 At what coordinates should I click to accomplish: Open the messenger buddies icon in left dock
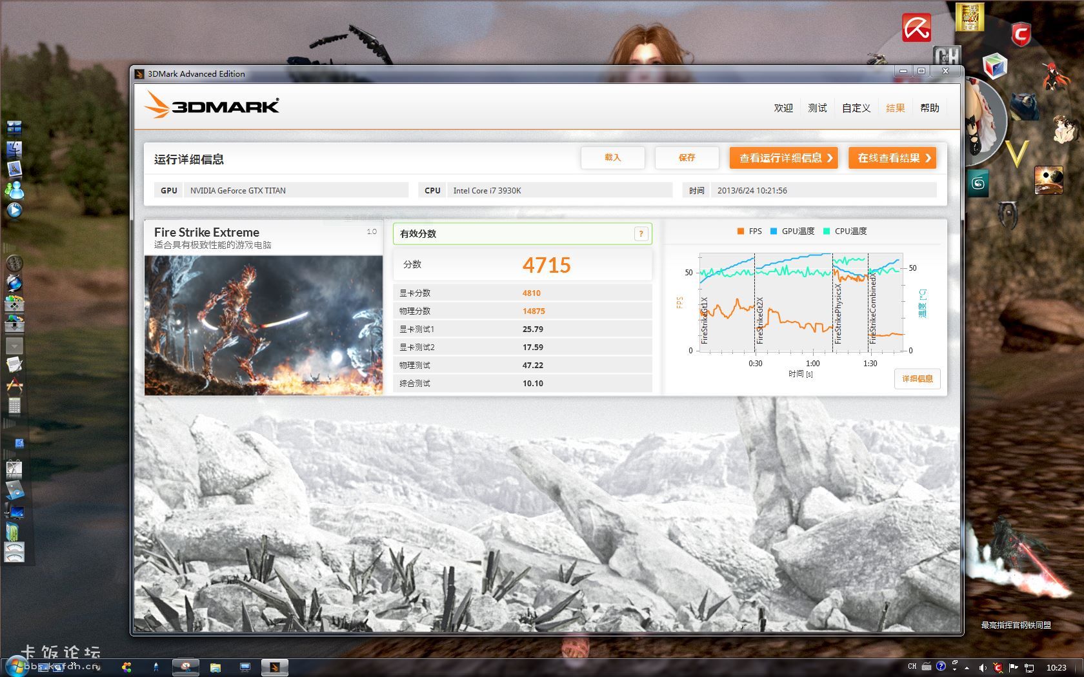[x=14, y=190]
